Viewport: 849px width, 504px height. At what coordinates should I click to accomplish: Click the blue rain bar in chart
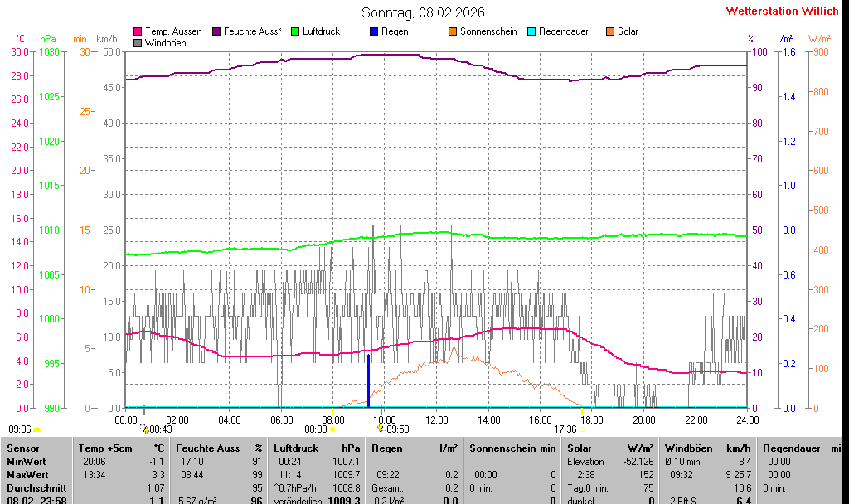click(368, 381)
